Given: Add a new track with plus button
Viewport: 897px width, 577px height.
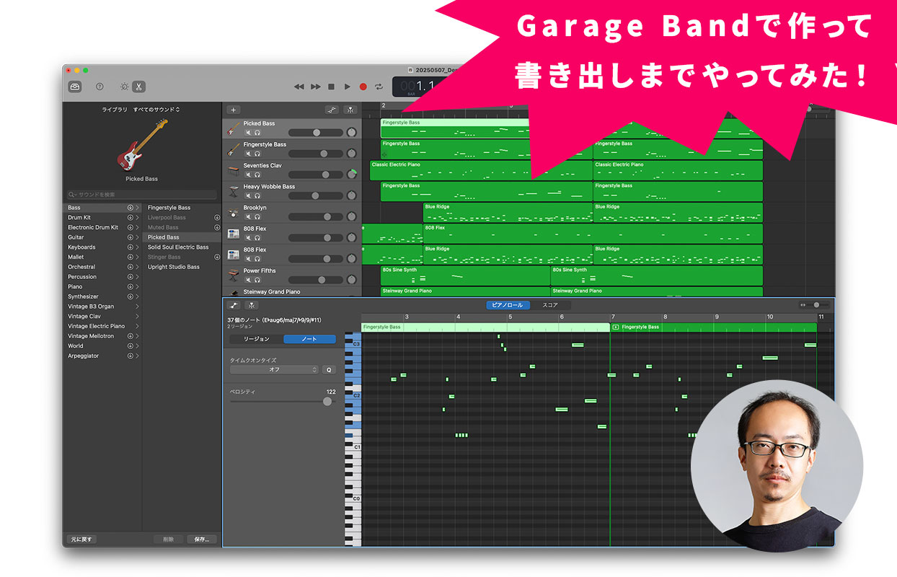Looking at the screenshot, I should tap(233, 110).
